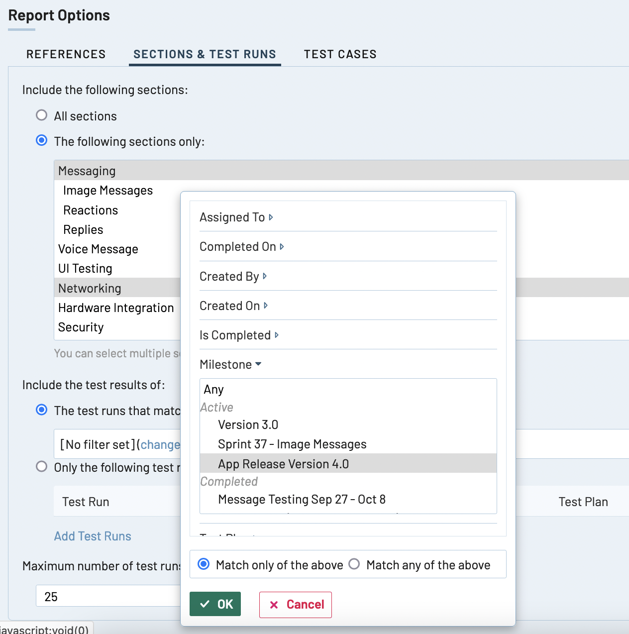Screen dimensions: 629x634
Task: Select Any in the milestone list
Action: (x=213, y=389)
